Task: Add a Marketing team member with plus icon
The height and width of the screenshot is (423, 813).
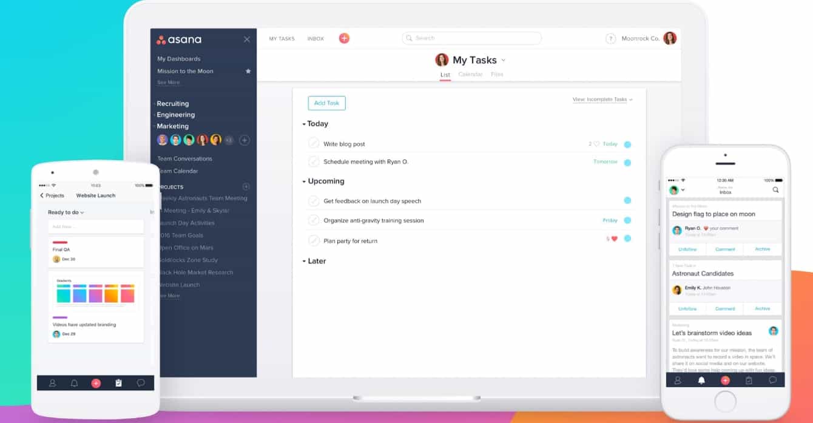Action: pyautogui.click(x=244, y=140)
